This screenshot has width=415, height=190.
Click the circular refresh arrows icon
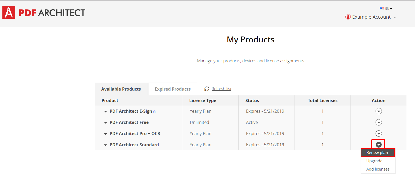click(207, 89)
